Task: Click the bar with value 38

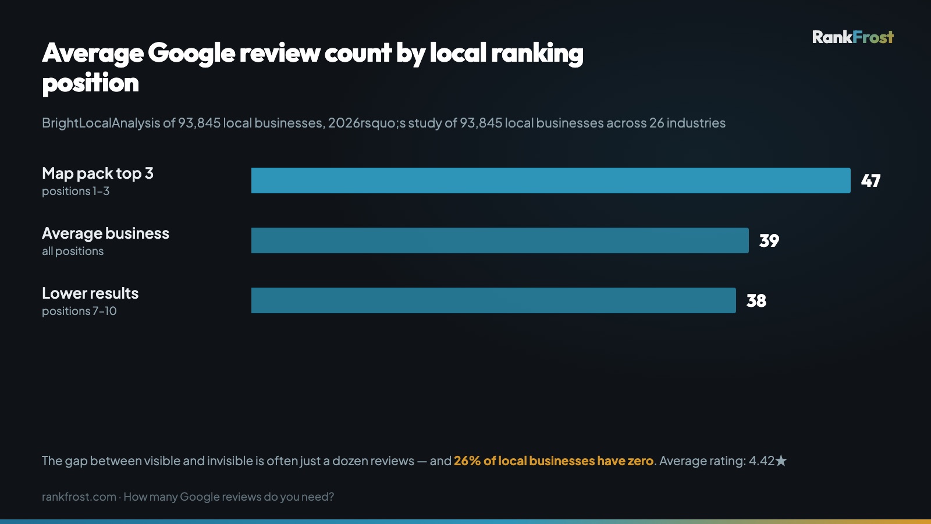Action: pos(493,300)
